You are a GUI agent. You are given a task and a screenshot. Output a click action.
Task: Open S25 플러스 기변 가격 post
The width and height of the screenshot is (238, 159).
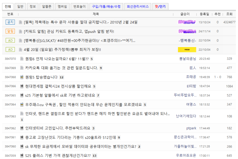click(58, 155)
